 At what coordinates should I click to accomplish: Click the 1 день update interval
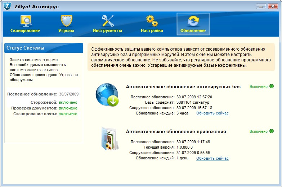[x=182, y=158]
